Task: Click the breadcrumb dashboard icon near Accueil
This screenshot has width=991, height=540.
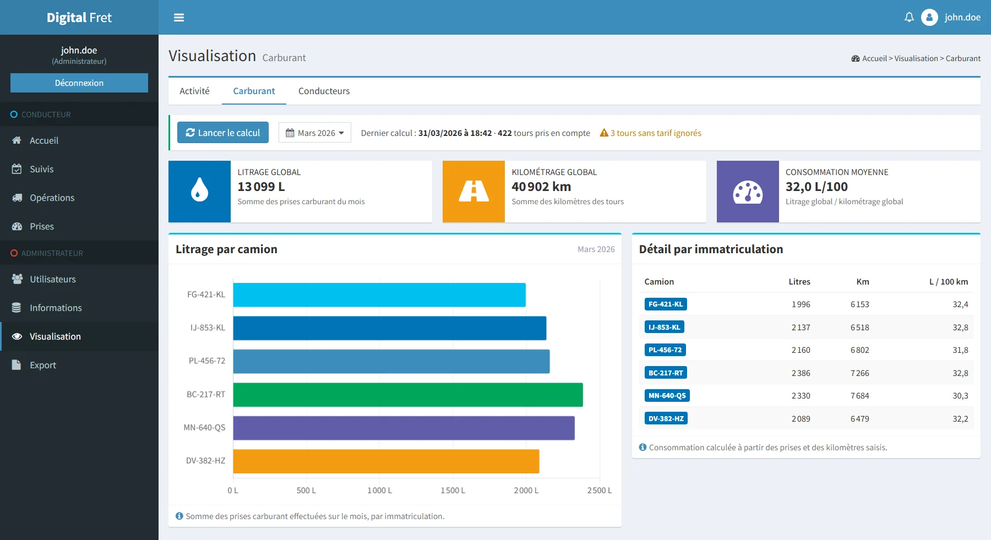Action: (856, 58)
